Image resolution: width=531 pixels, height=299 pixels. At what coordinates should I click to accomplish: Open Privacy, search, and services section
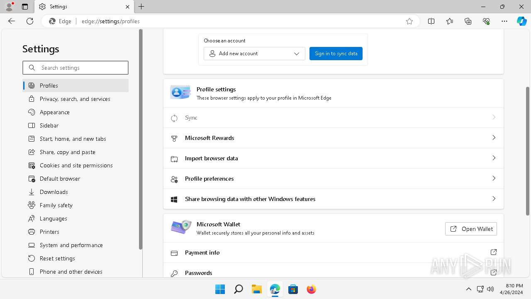click(x=76, y=99)
